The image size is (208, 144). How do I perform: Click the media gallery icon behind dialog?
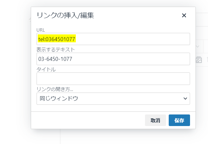click(x=199, y=60)
